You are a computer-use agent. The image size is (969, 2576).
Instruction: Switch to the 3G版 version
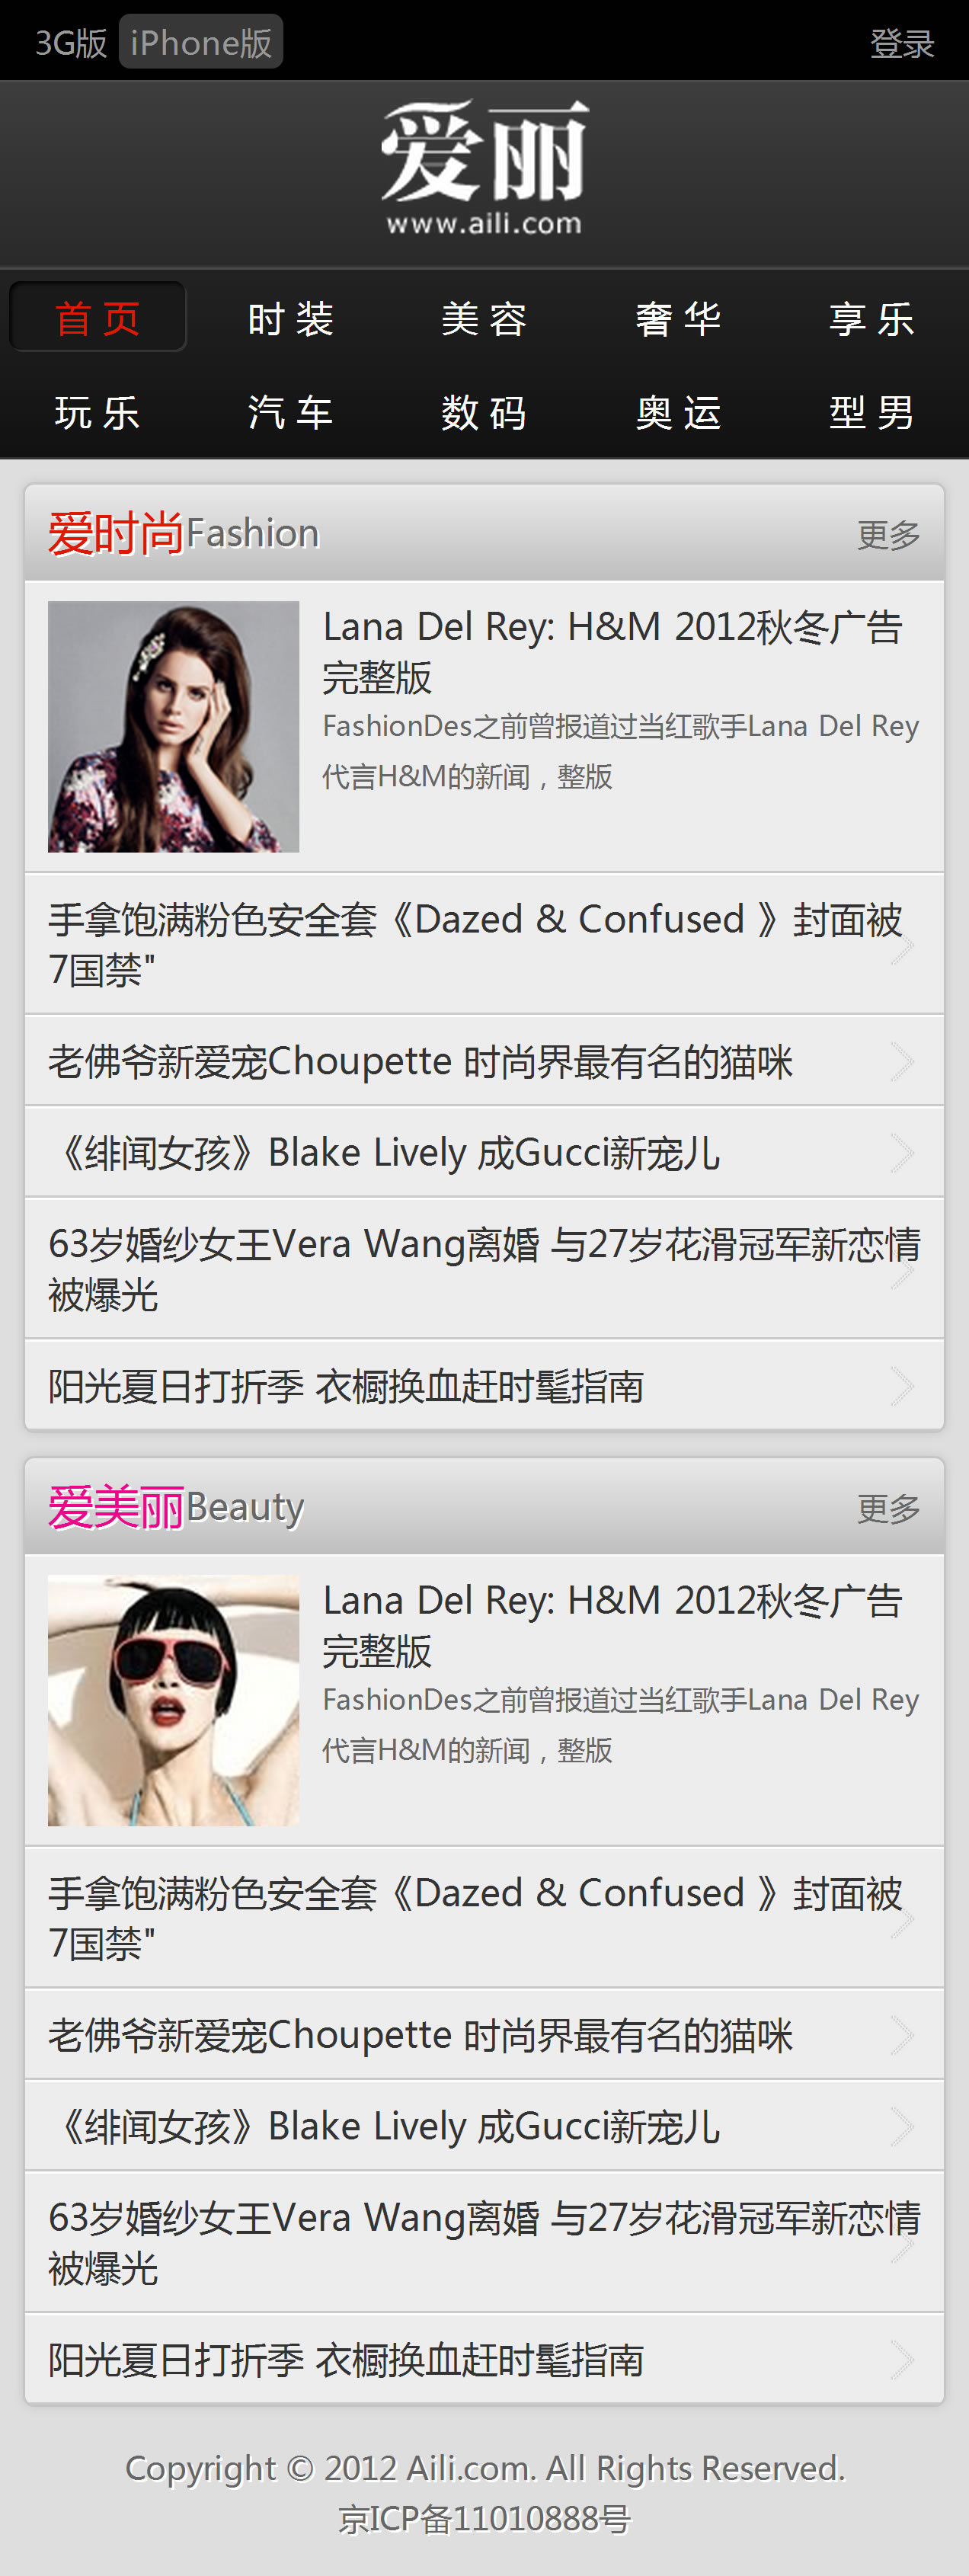pos(71,43)
